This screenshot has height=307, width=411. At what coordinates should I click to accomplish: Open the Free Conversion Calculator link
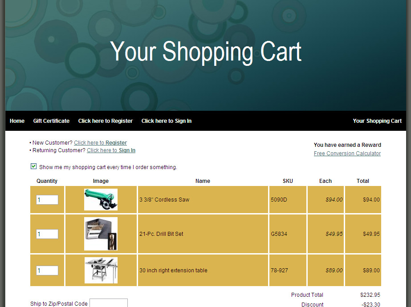pyautogui.click(x=347, y=153)
